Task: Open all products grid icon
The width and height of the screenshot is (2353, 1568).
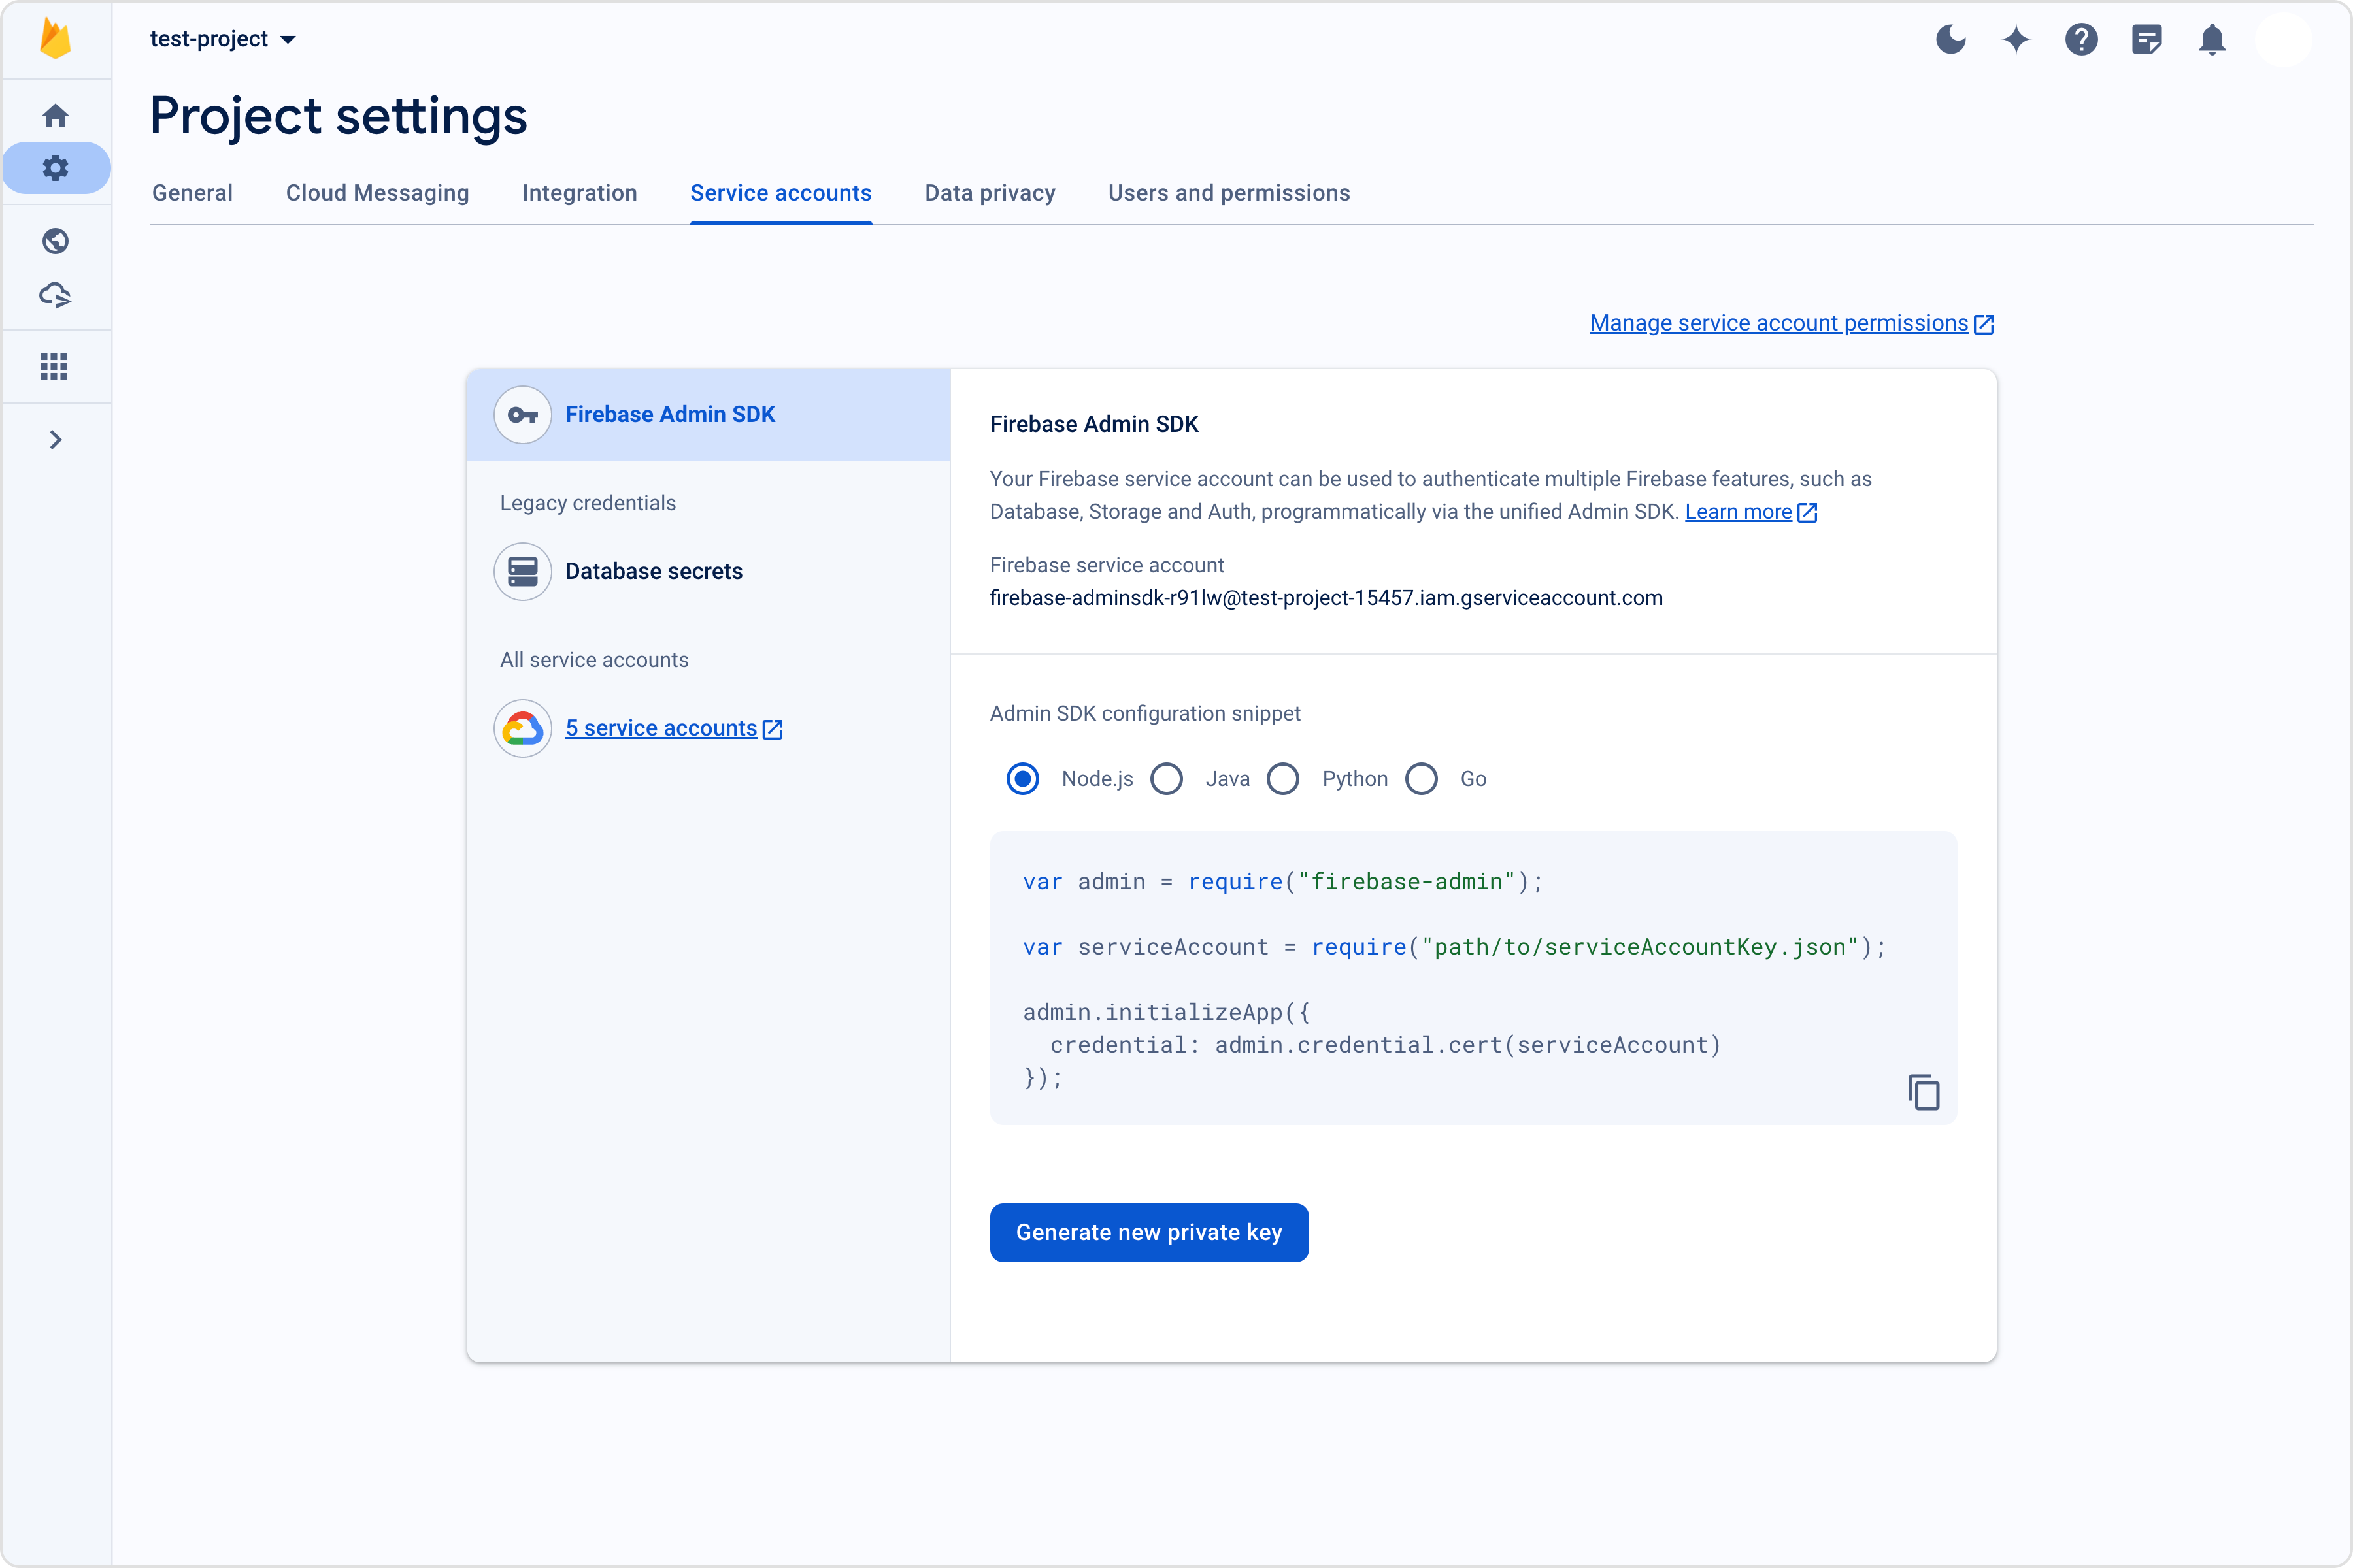Action: pyautogui.click(x=54, y=367)
